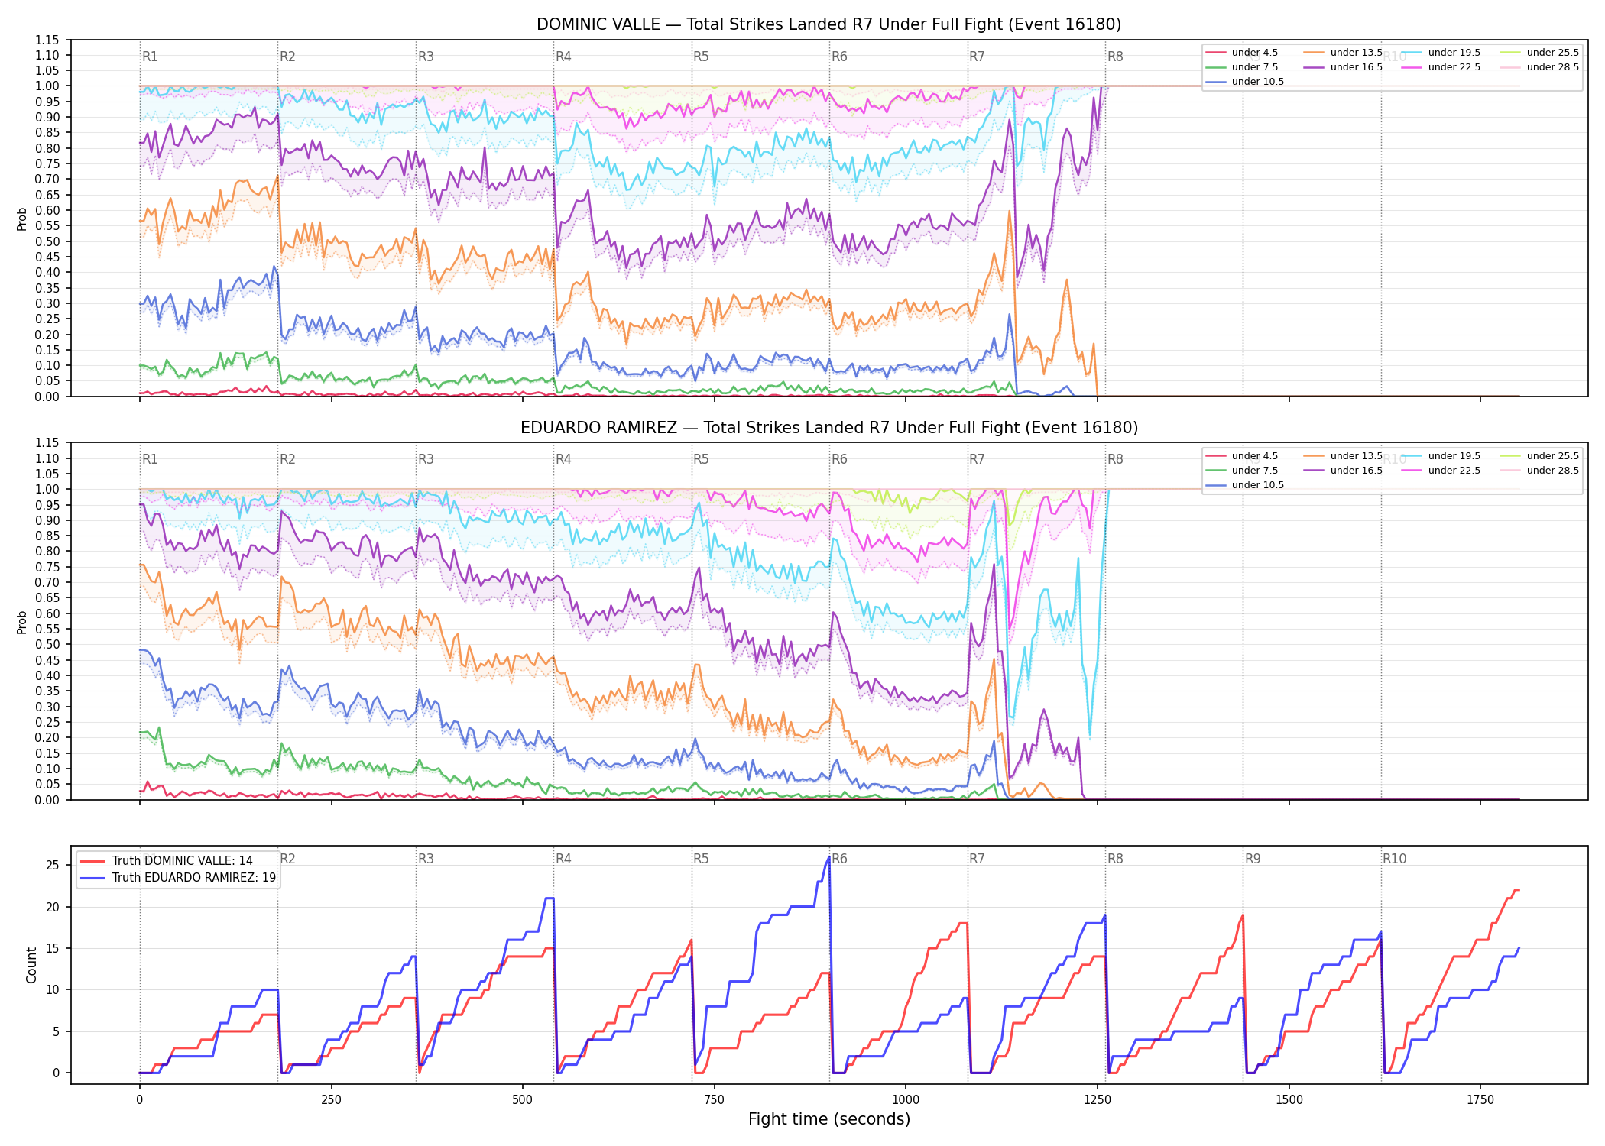Select 'under 22.5' legend entry in middle chart

pyautogui.click(x=1441, y=471)
